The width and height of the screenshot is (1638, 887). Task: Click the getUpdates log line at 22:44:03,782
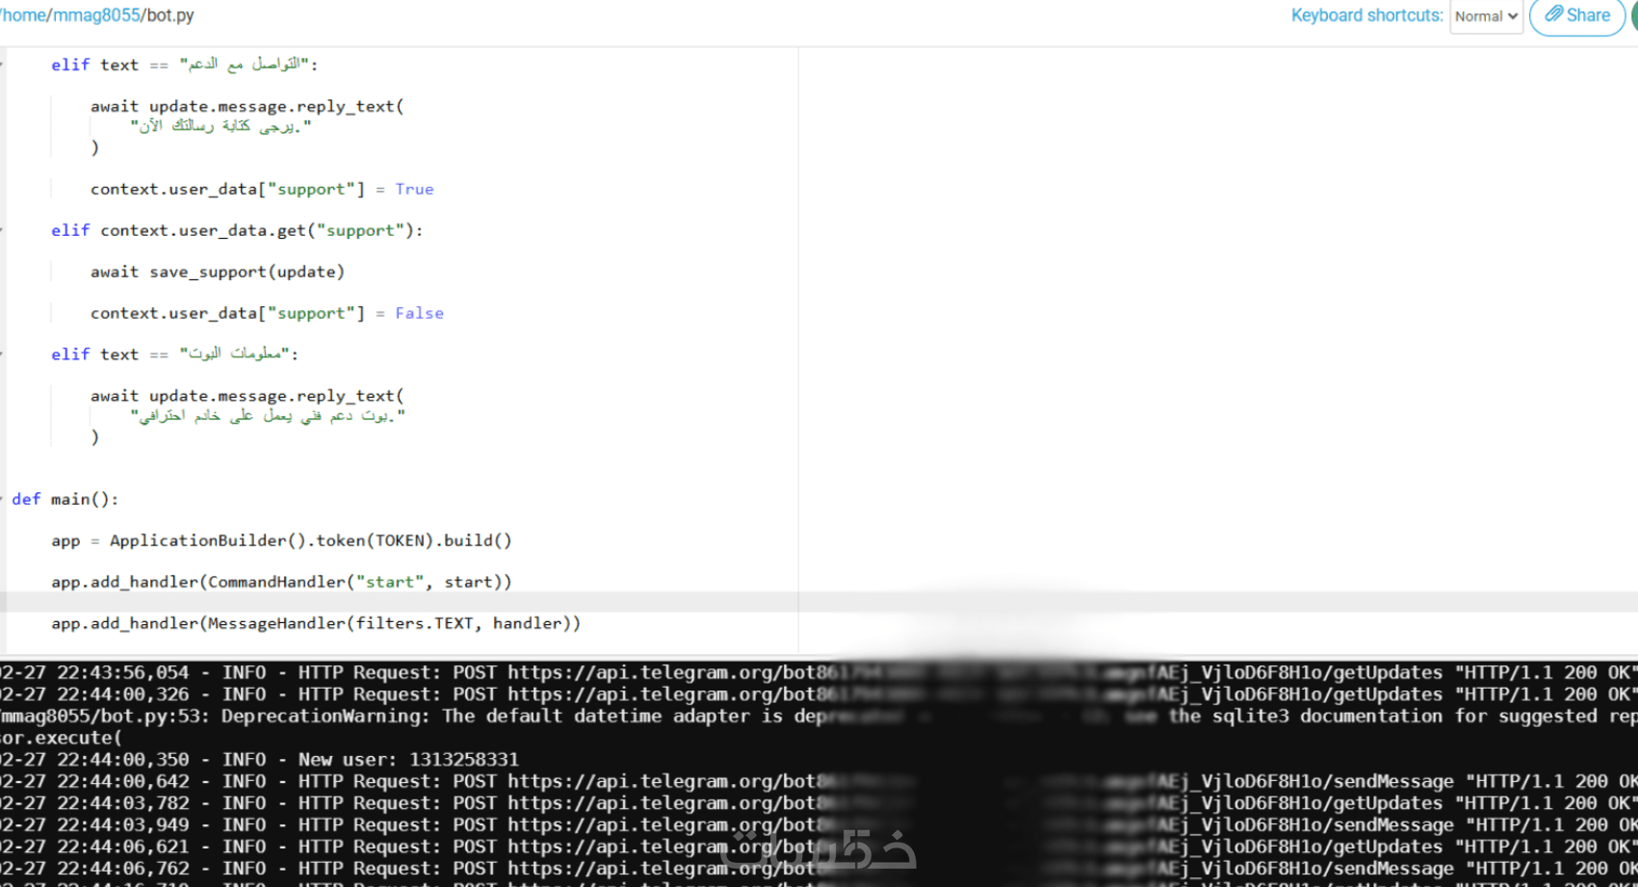tap(819, 803)
